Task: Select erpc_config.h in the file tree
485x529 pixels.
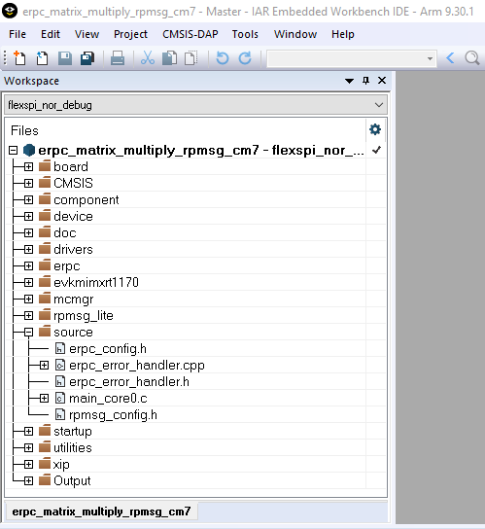Action: [x=108, y=348]
